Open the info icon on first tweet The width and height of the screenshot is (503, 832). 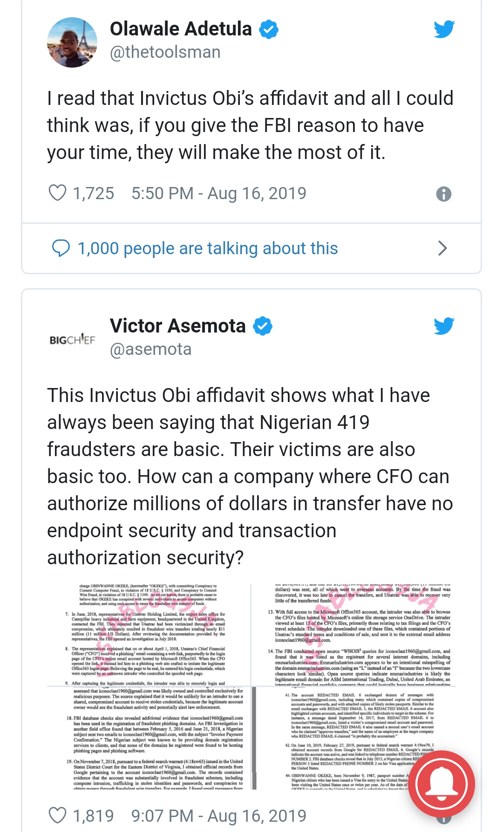(x=443, y=194)
